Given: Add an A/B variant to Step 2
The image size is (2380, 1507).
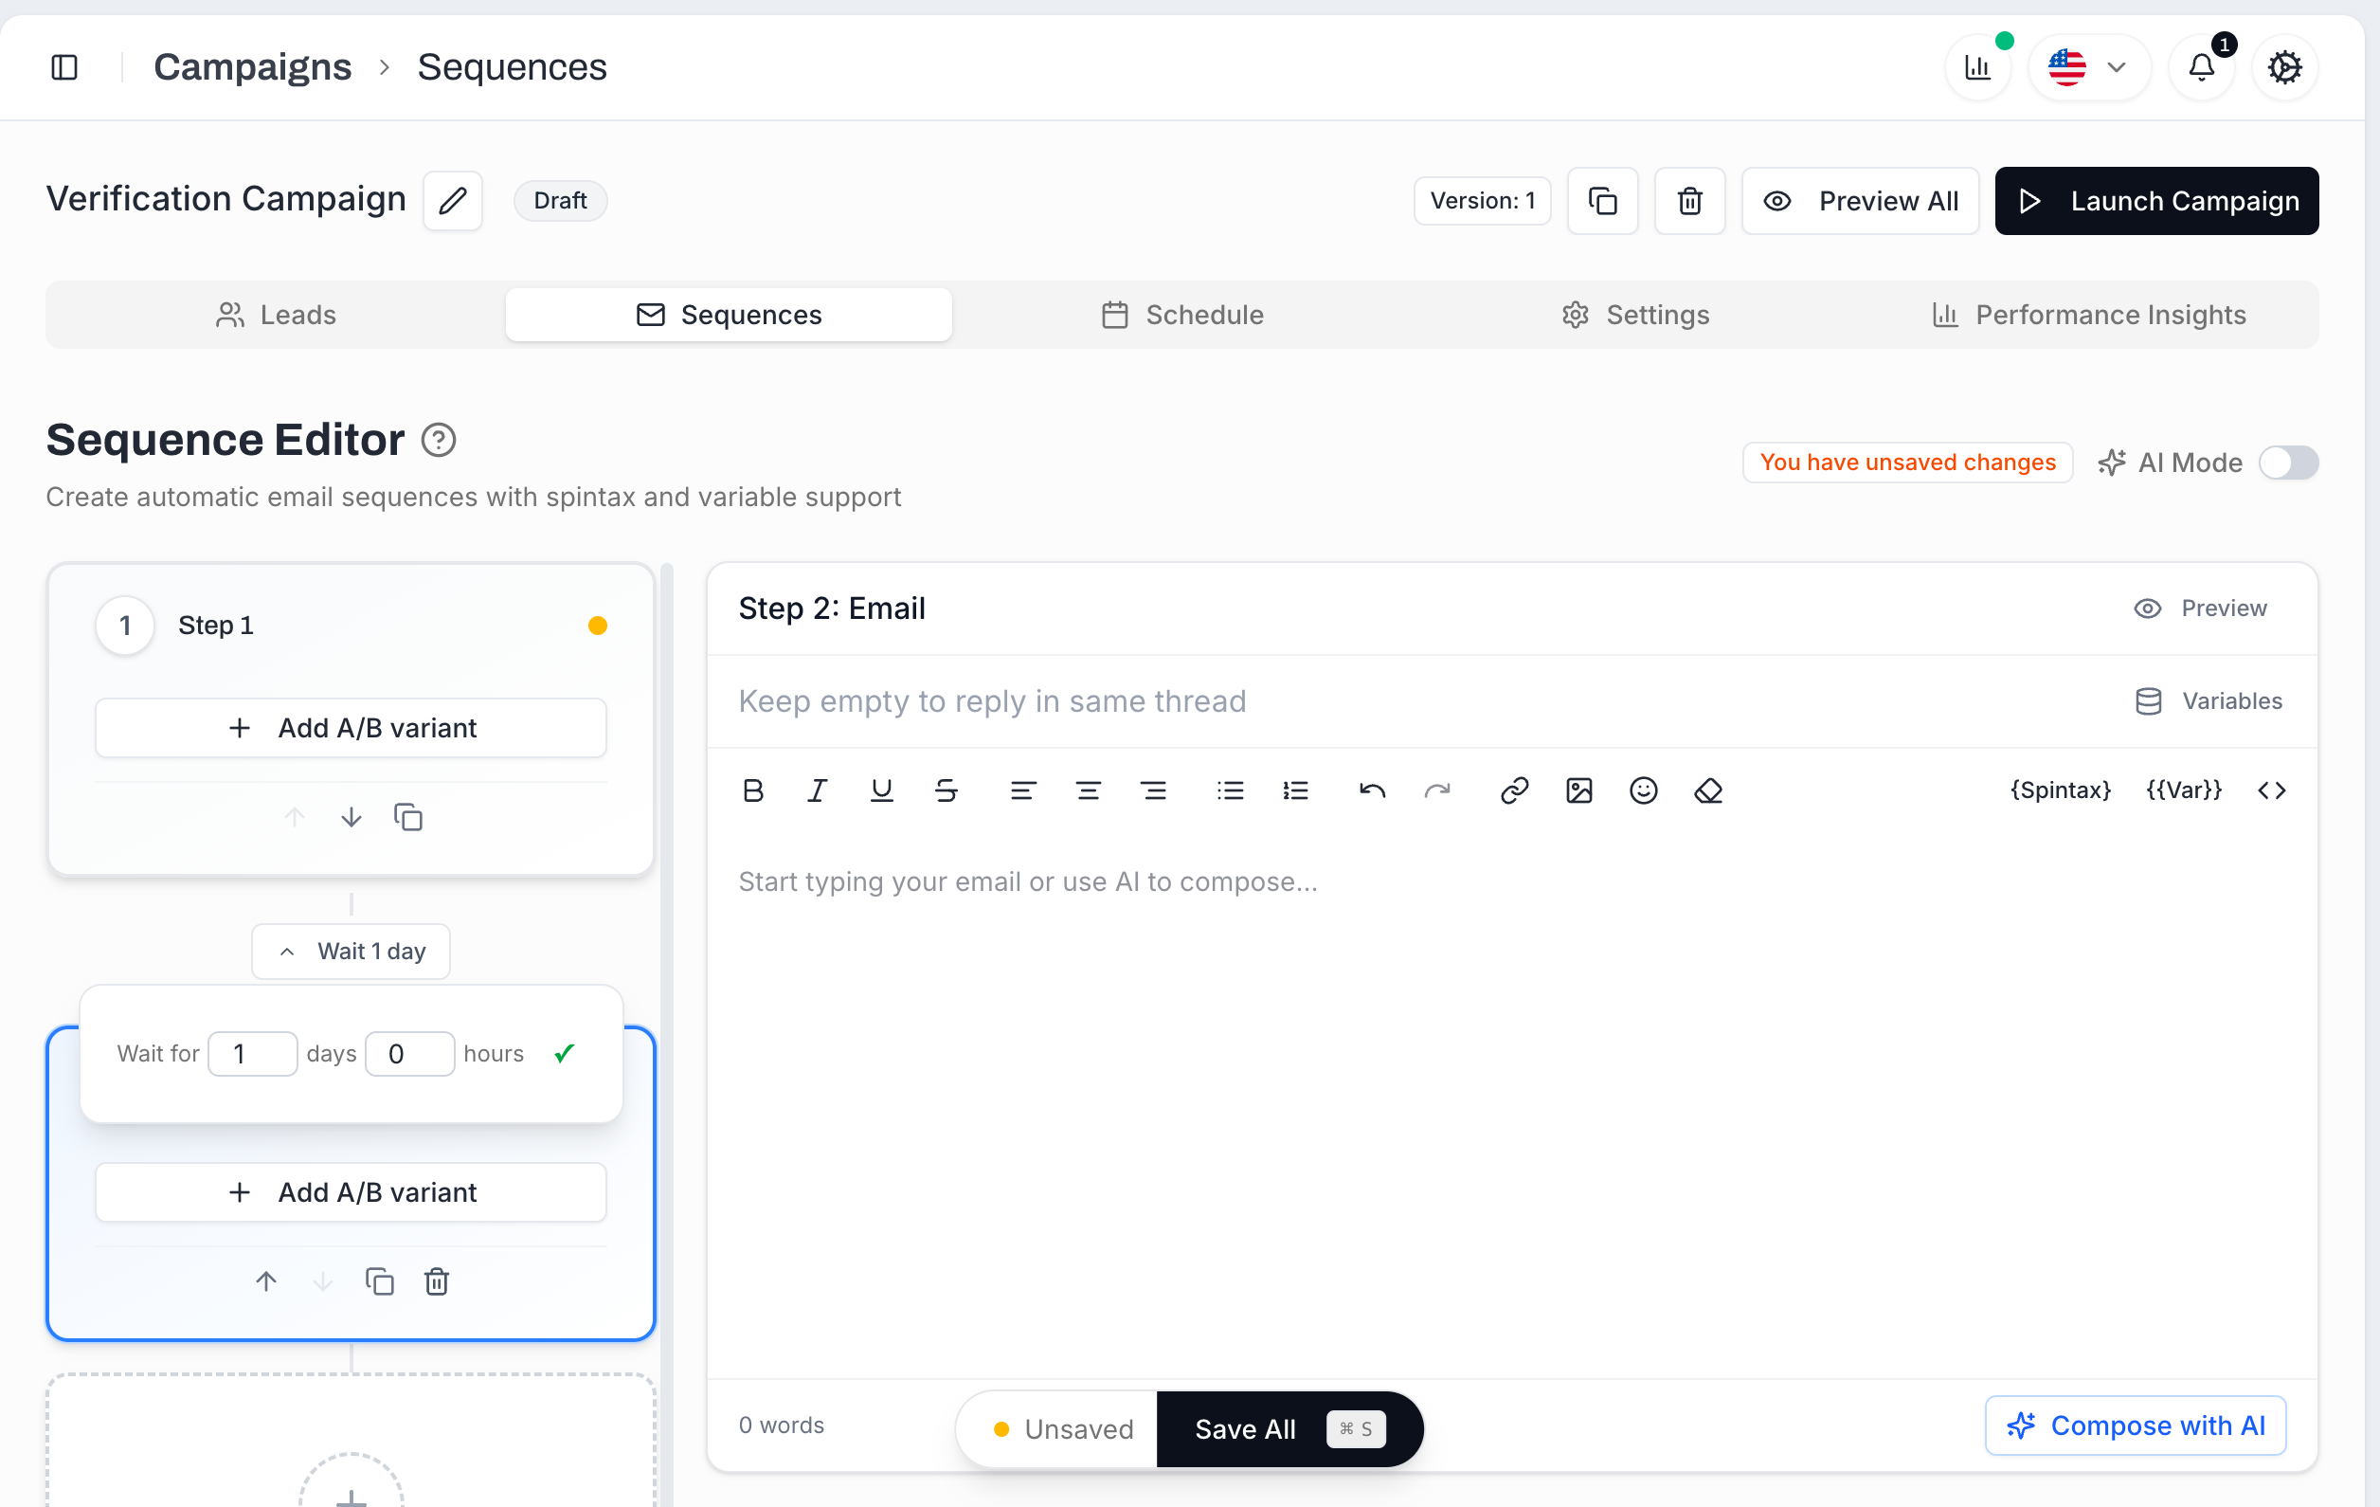Looking at the screenshot, I should 351,1192.
